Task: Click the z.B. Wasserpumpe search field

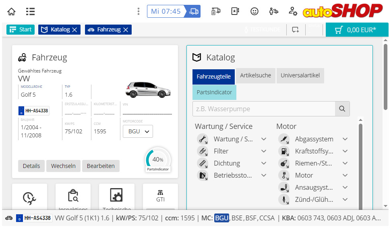Action: (264, 109)
